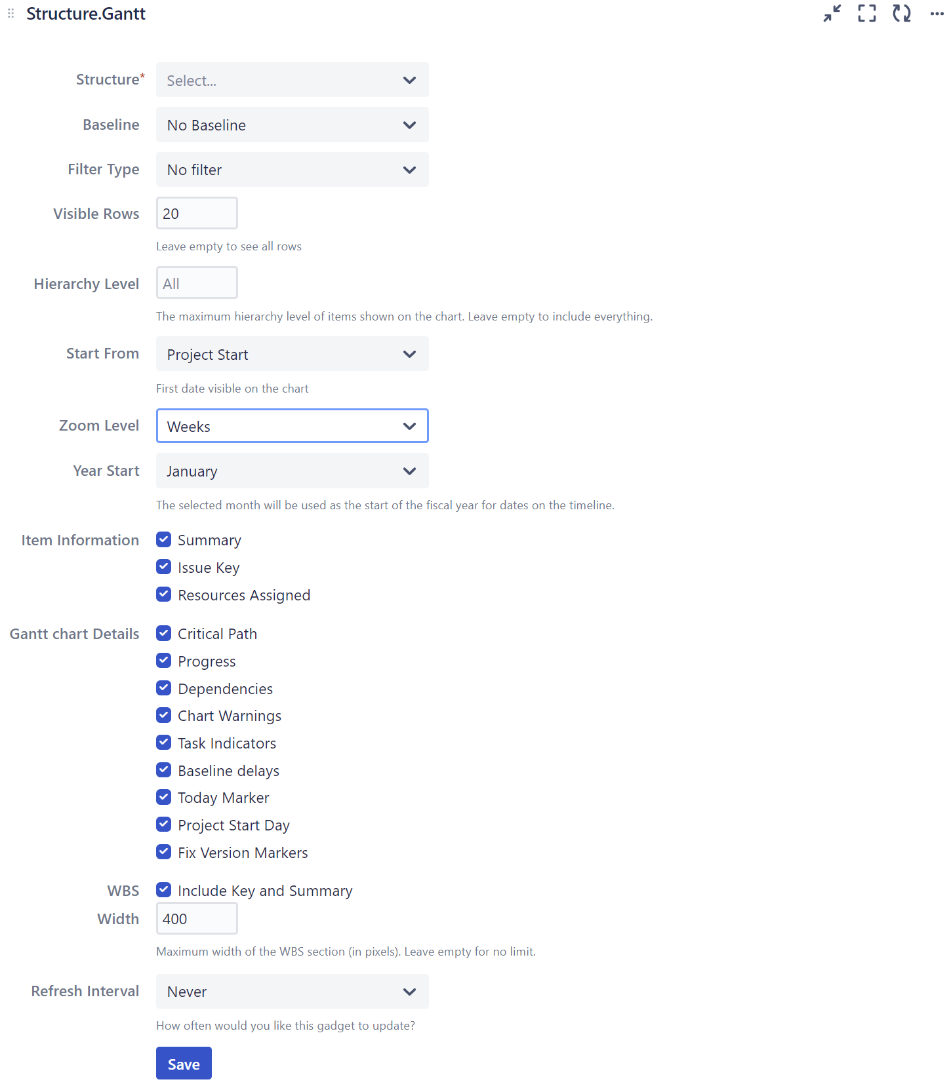Click the Visible Rows input field
The height and width of the screenshot is (1088, 951).
(x=197, y=214)
